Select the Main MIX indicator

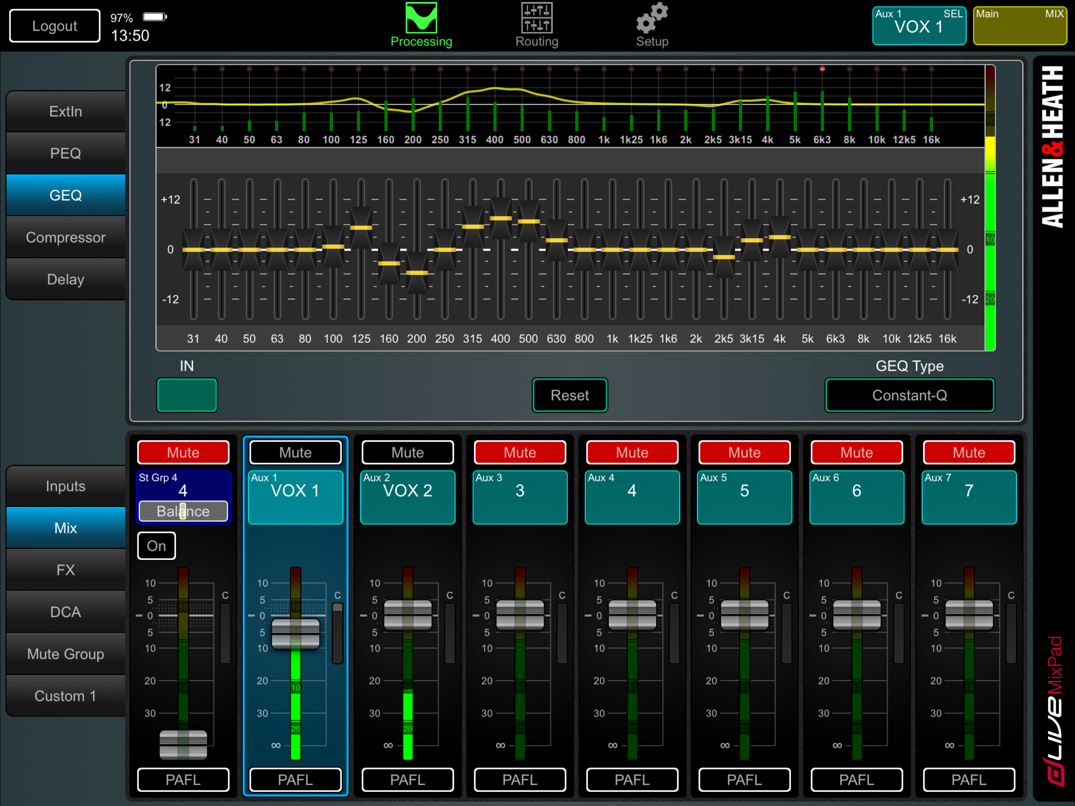[1020, 26]
